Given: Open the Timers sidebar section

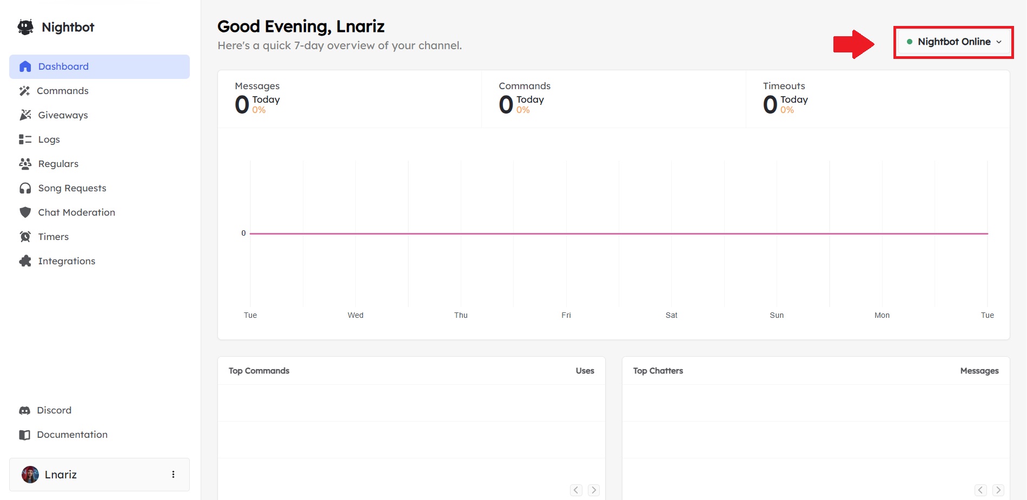Looking at the screenshot, I should pyautogui.click(x=100, y=237).
